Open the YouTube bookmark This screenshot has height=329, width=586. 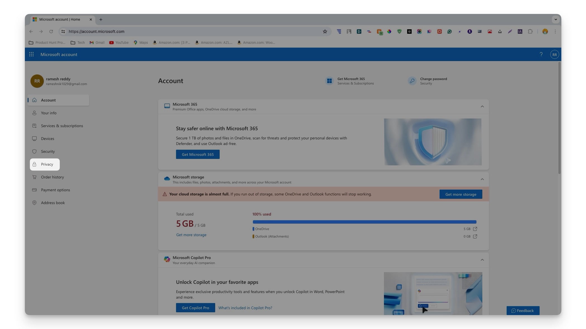119,43
